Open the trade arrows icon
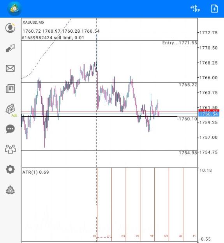224x243 pixels. coord(10,48)
